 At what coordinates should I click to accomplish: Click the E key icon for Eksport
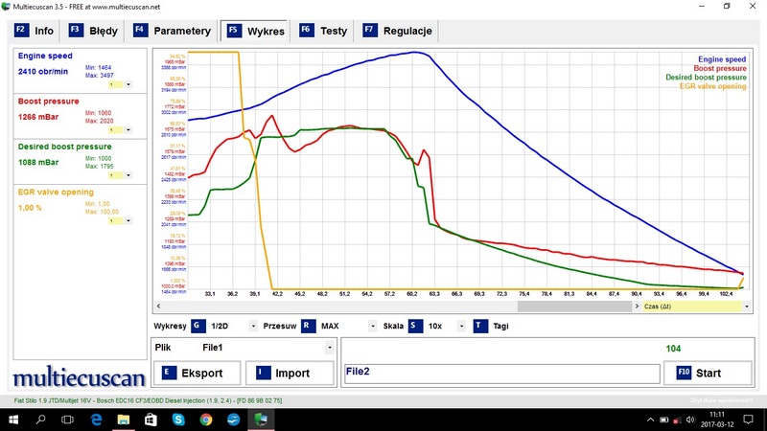tap(169, 373)
